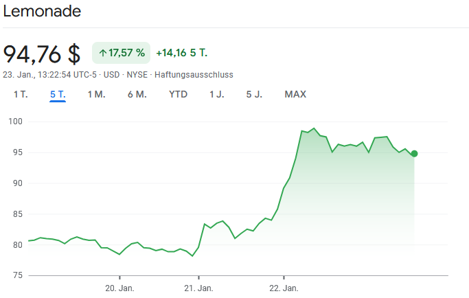Click the green up arrow in percentage badge
469x298 pixels.
point(103,54)
